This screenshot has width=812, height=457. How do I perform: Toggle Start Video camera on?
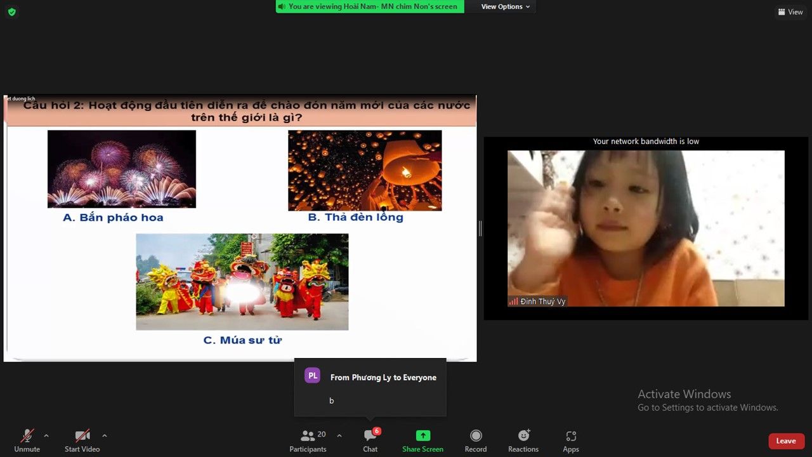point(82,440)
